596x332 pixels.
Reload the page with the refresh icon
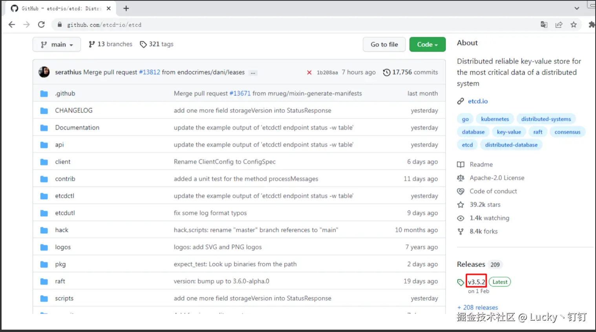point(41,25)
